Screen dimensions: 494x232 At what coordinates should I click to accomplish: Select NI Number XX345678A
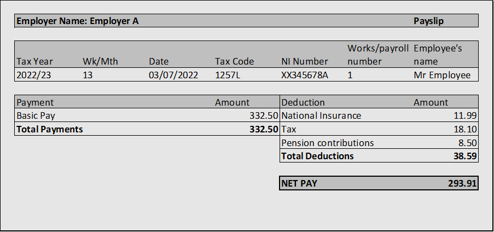point(305,75)
